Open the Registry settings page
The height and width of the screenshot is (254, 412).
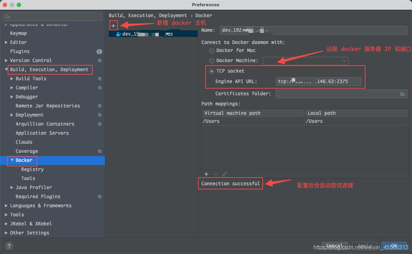coord(32,169)
